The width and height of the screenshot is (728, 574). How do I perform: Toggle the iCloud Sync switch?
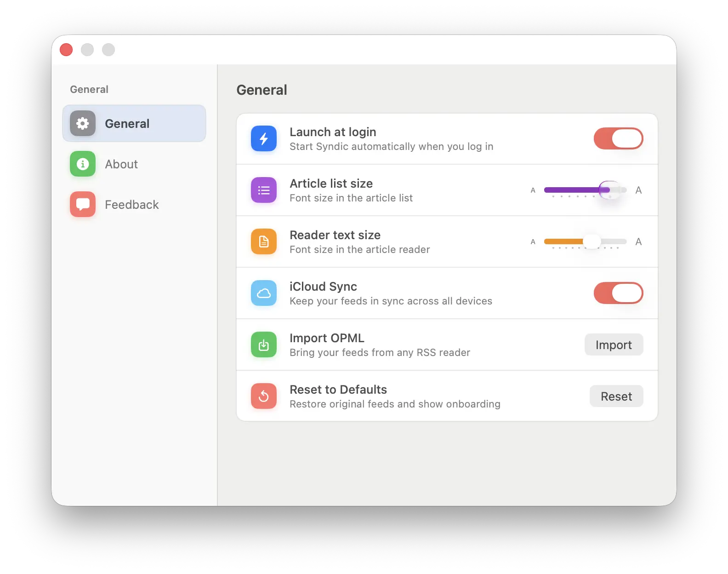tap(618, 293)
